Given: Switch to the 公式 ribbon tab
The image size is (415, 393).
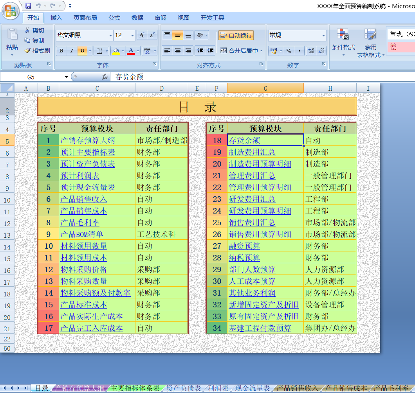Looking at the screenshot, I should point(114,18).
